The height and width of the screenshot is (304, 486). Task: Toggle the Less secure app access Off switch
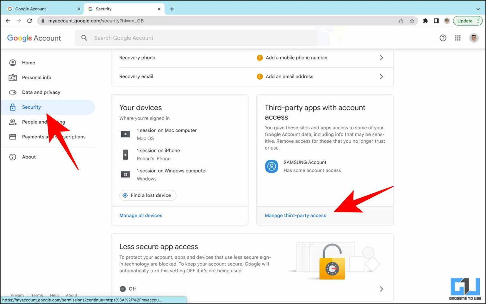(x=123, y=288)
